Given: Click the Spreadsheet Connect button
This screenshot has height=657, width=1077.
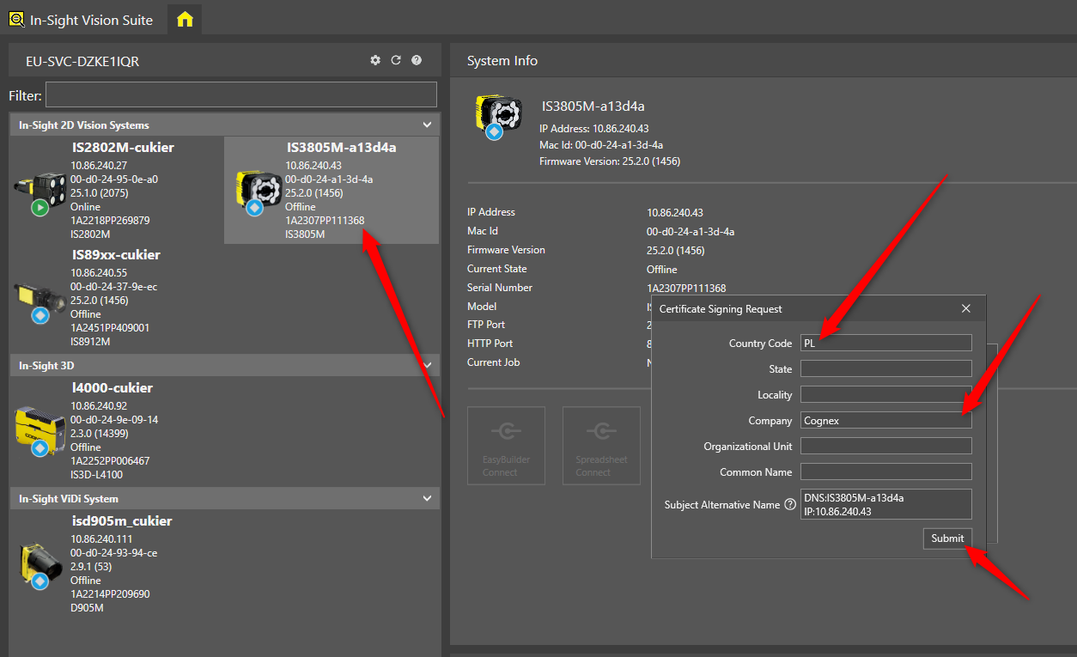Looking at the screenshot, I should tap(601, 446).
